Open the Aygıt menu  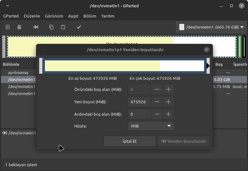pos(73,16)
